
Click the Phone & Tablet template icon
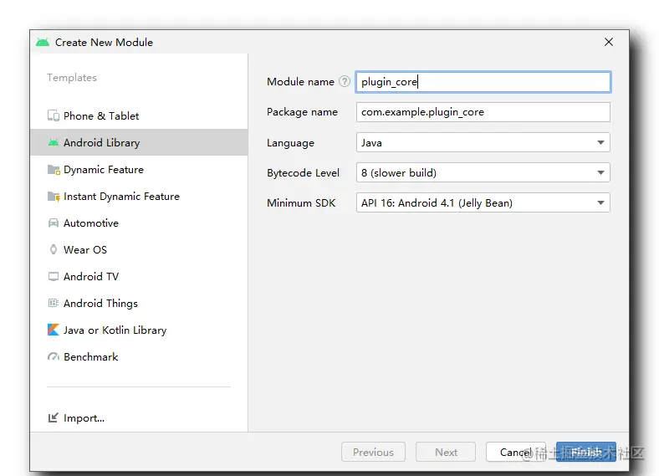coord(54,115)
